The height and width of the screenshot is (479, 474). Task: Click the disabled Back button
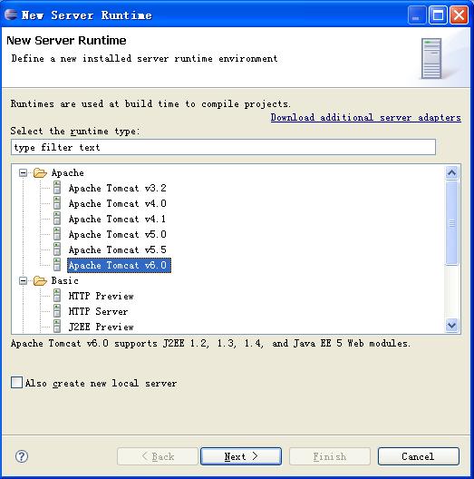click(x=158, y=456)
